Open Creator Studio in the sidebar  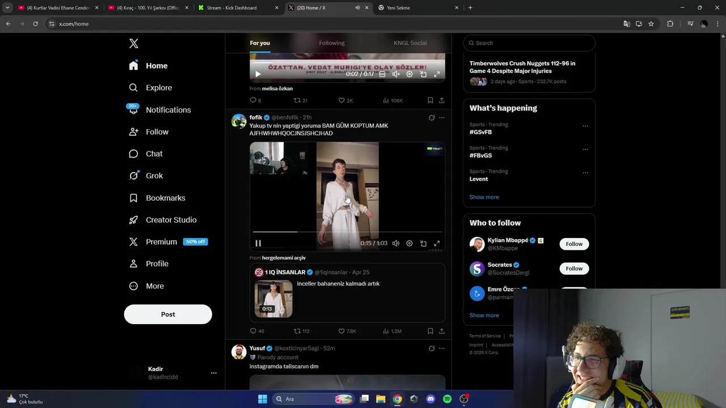click(x=163, y=220)
